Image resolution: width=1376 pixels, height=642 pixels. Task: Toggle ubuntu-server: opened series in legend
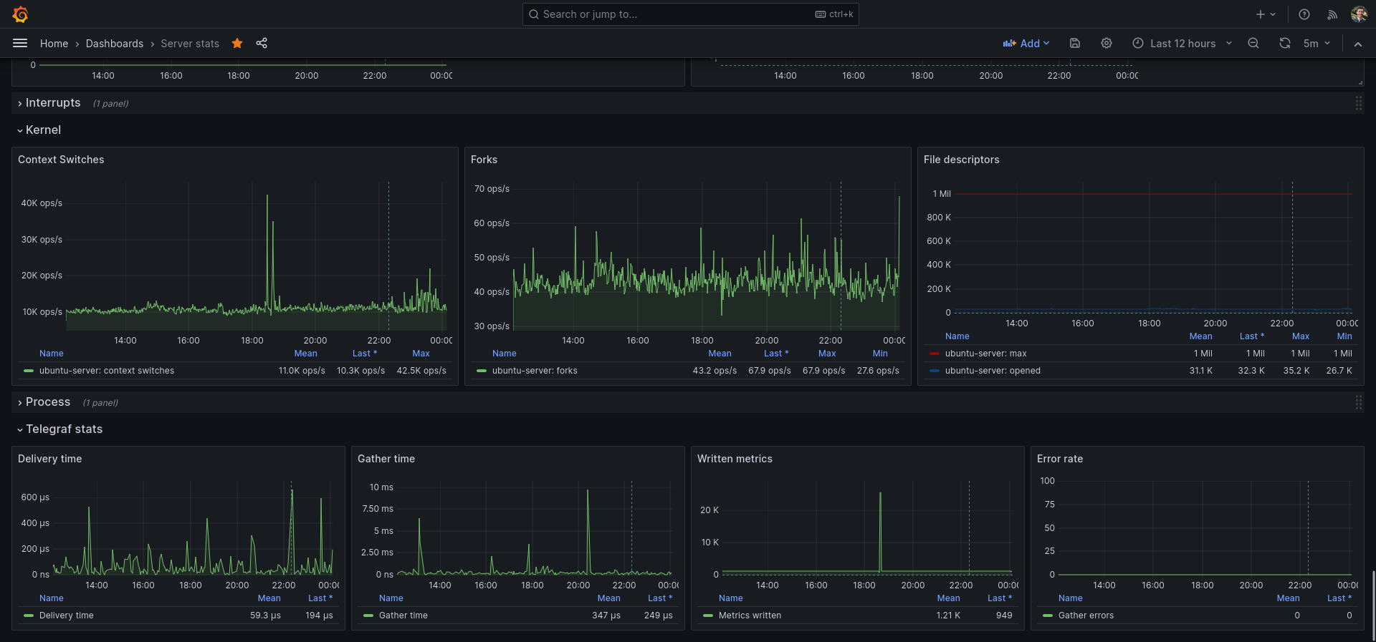point(993,371)
